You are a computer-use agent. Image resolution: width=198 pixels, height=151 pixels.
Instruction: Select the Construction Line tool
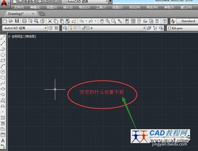(x=3, y=43)
